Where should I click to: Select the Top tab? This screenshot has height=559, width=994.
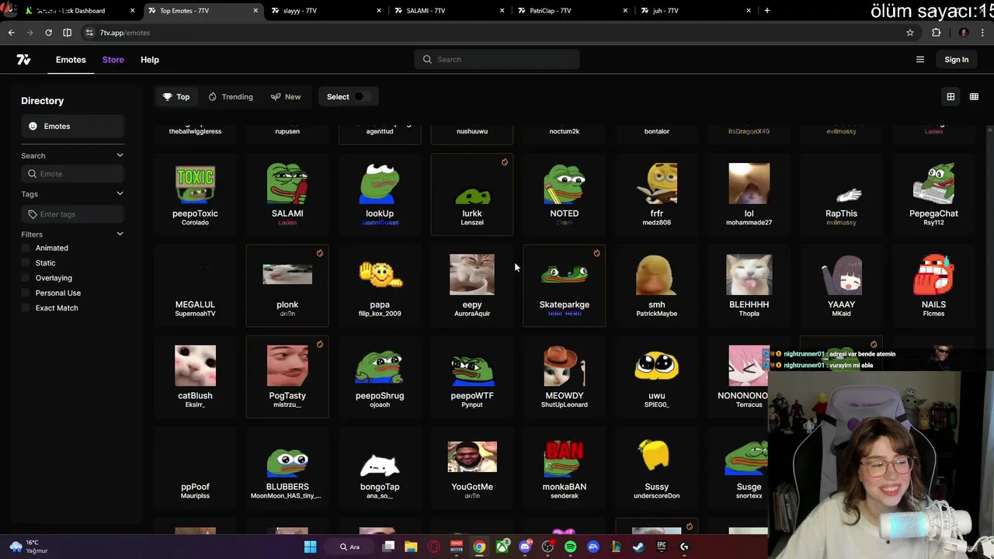(176, 97)
